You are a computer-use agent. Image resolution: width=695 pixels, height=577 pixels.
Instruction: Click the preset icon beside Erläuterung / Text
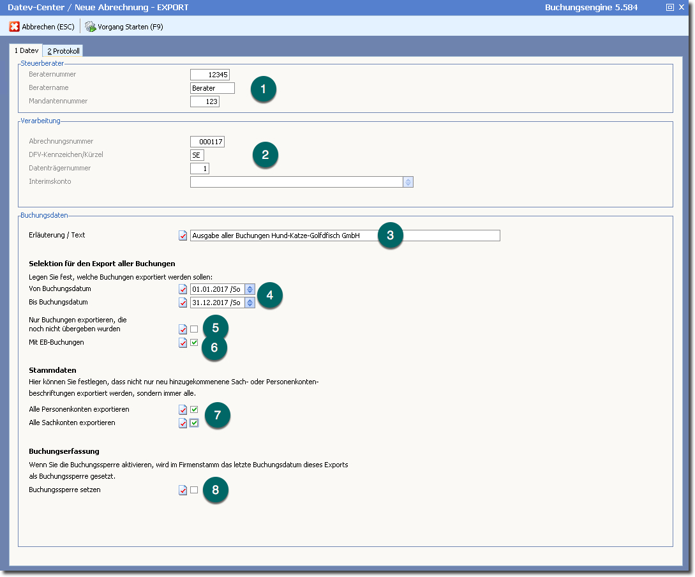pos(183,236)
